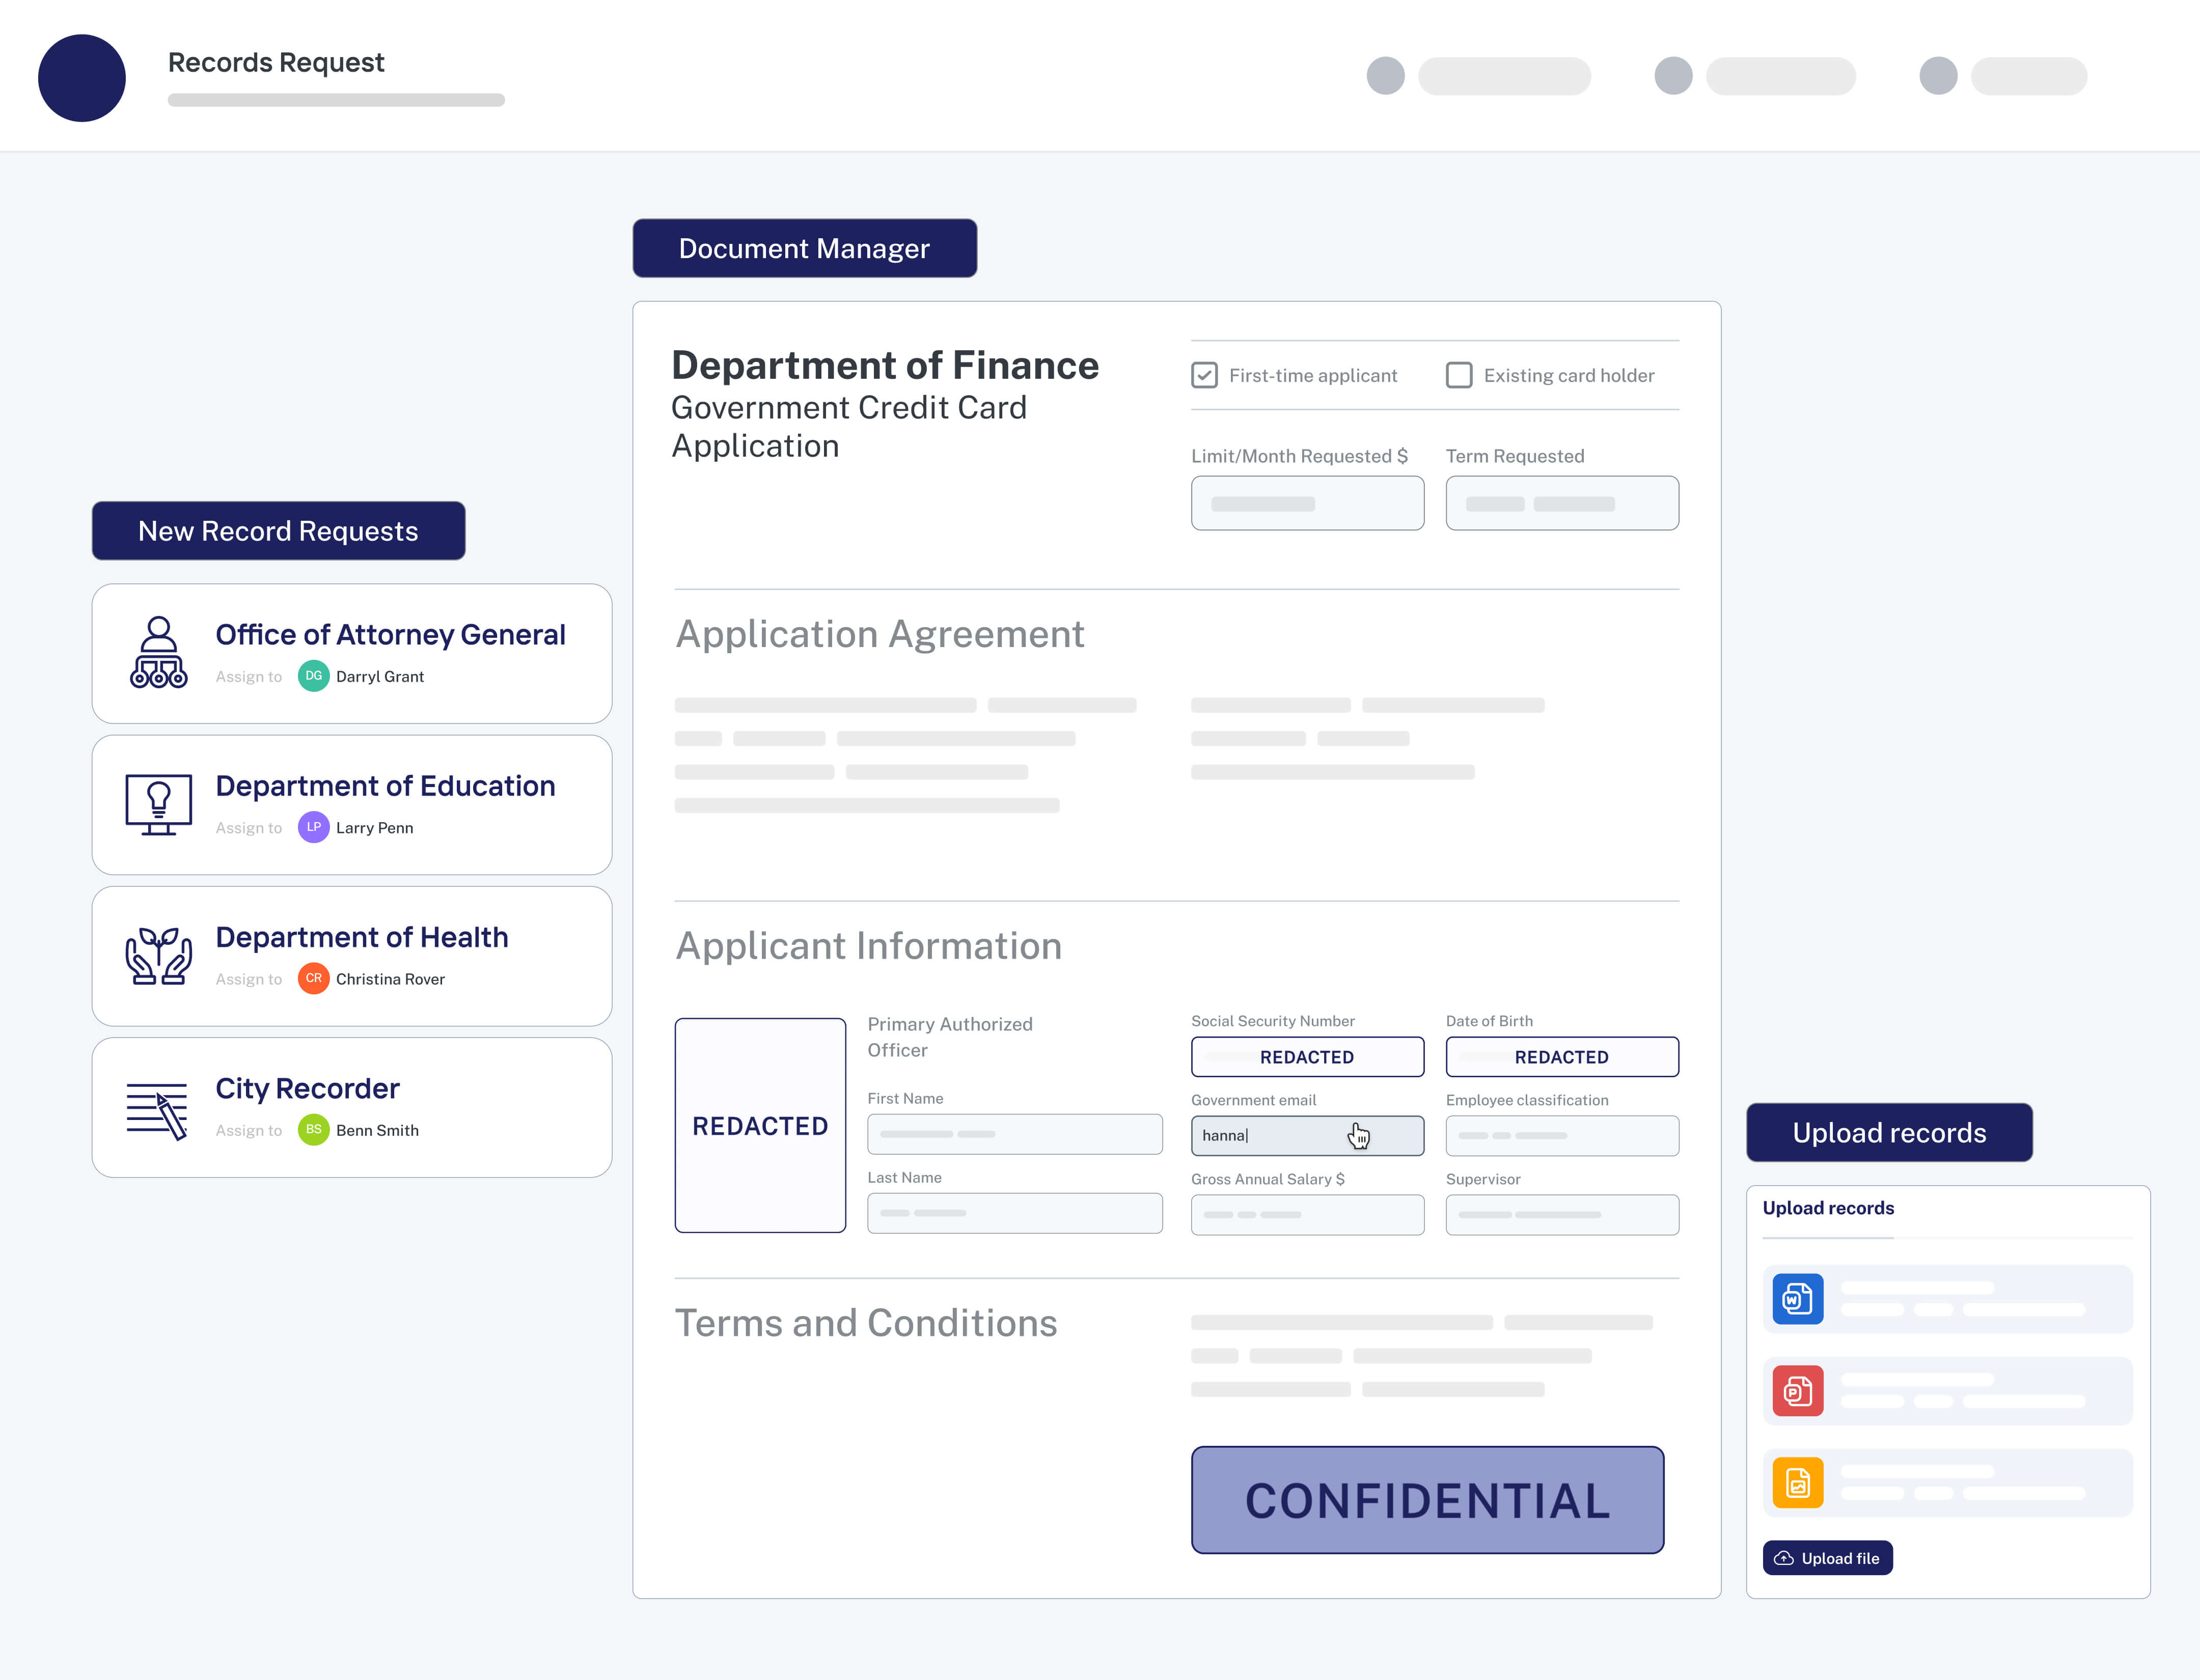Open the Employee classification field
This screenshot has height=1680, width=2200.
click(x=1561, y=1135)
